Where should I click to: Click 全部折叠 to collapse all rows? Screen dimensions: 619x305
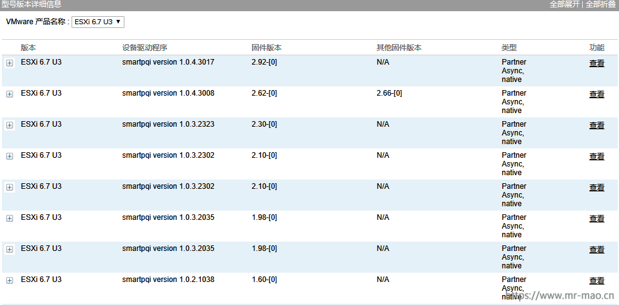click(x=600, y=4)
